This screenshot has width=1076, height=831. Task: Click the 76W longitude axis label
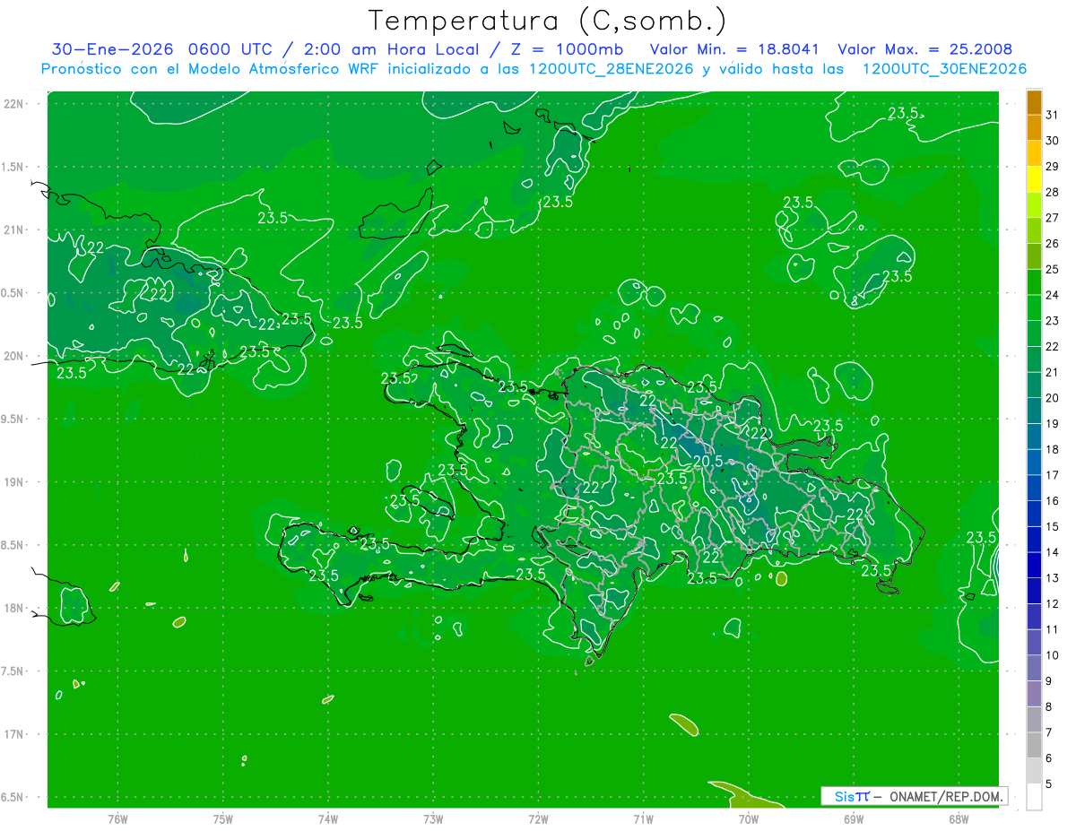(117, 819)
